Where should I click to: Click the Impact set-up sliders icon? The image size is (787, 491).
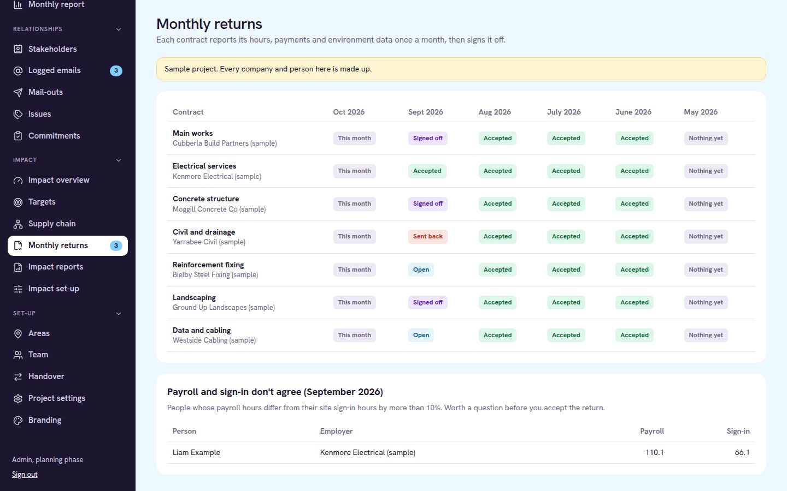point(18,289)
